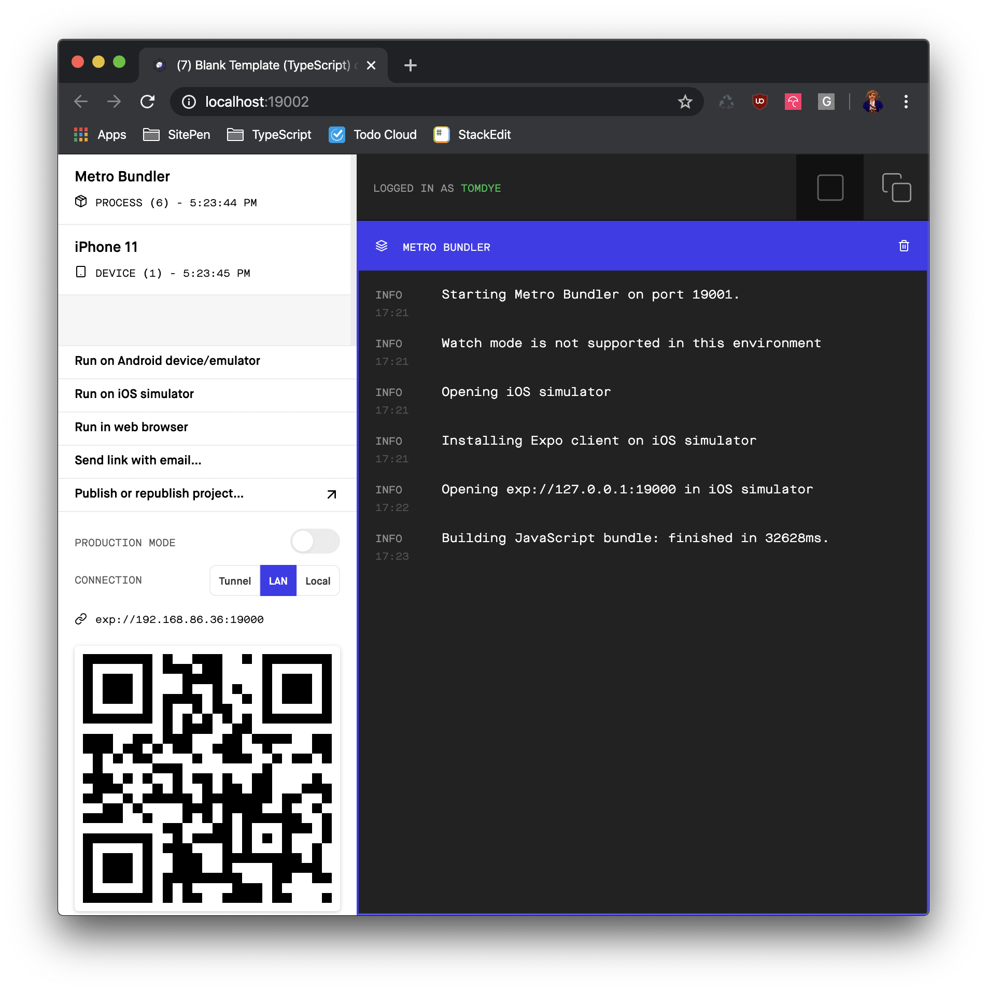Toggle the Production Mode switch
Screen dimensions: 987x992
coord(315,542)
